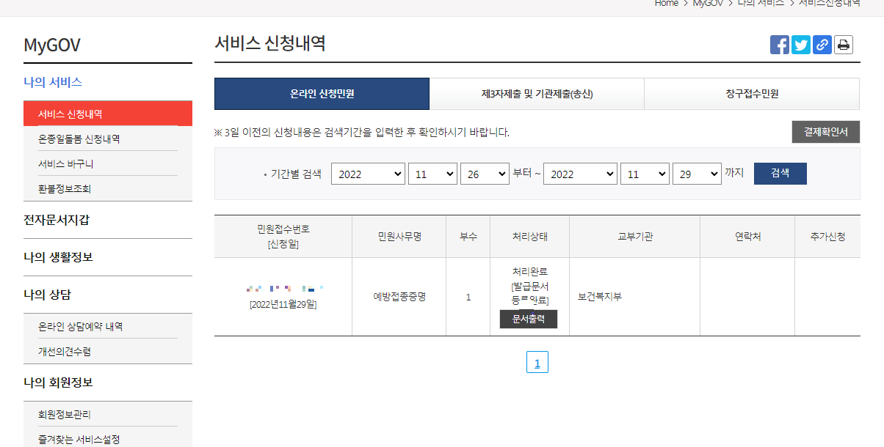Open the end day dropdown showing 29
The image size is (884, 447).
coord(697,174)
